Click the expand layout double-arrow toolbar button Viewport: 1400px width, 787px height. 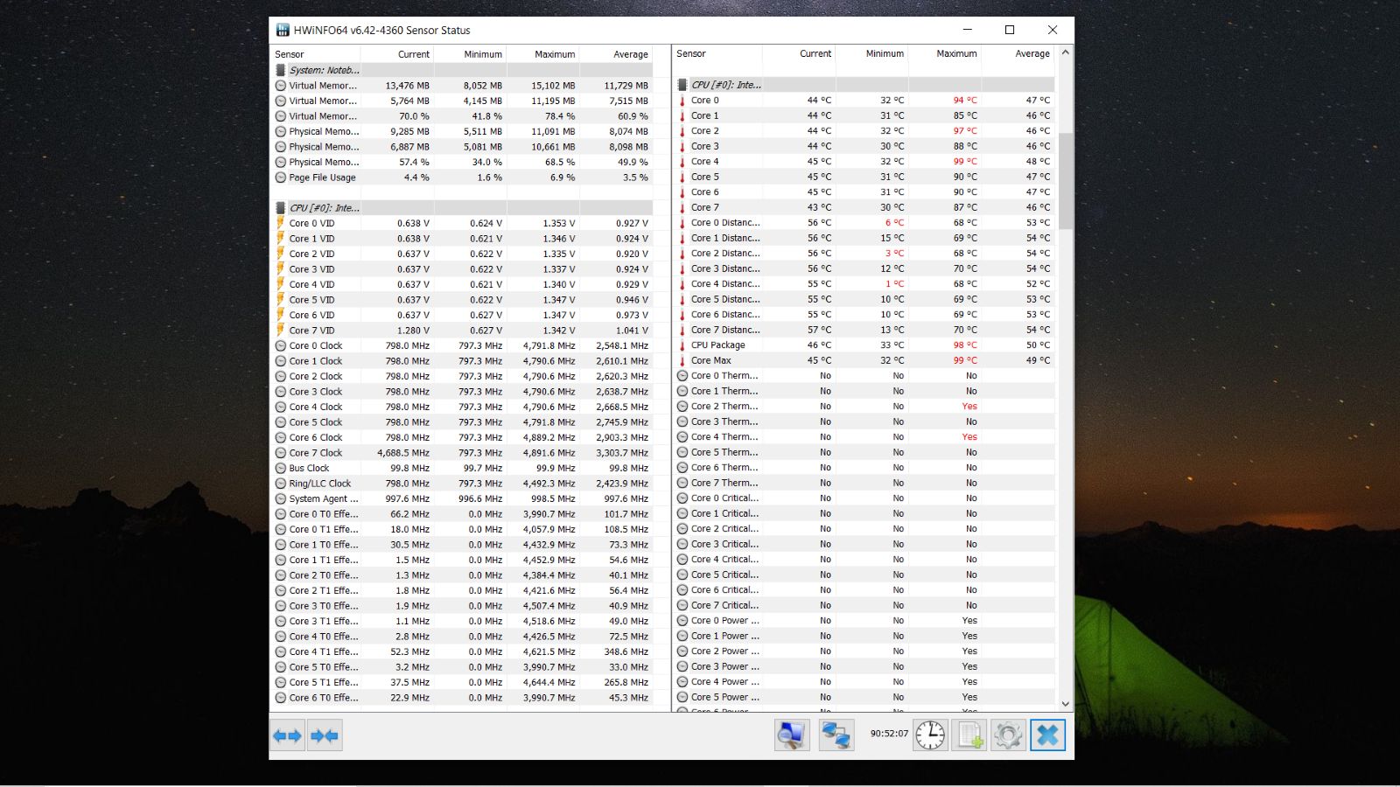287,736
